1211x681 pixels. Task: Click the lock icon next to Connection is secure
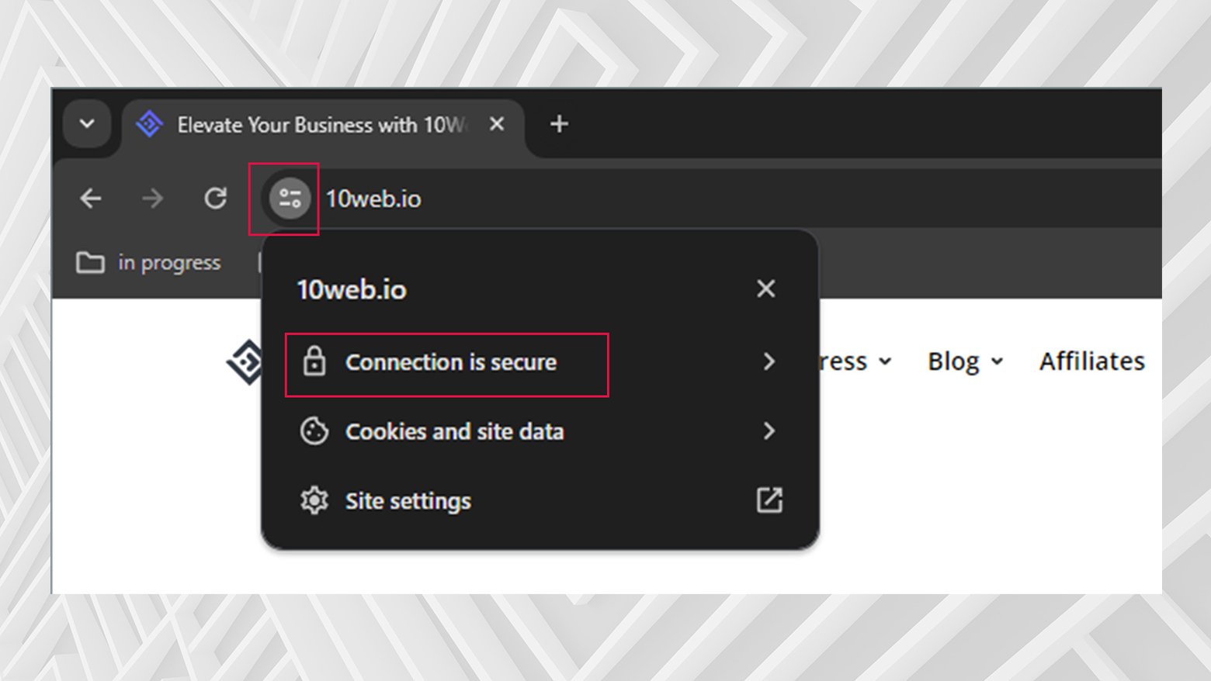coord(314,361)
